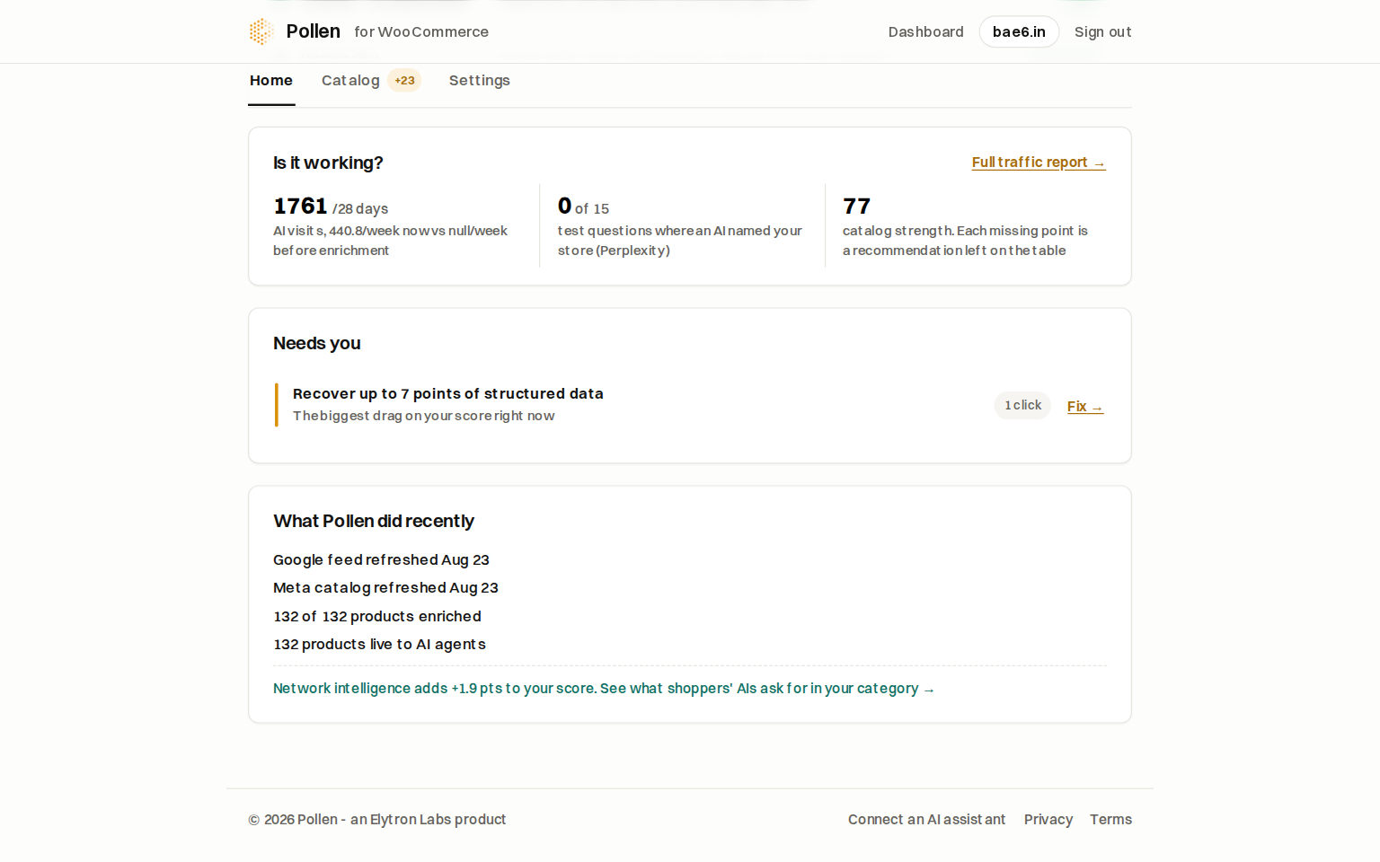
Task: Open the Terms footer link
Action: pyautogui.click(x=1110, y=819)
